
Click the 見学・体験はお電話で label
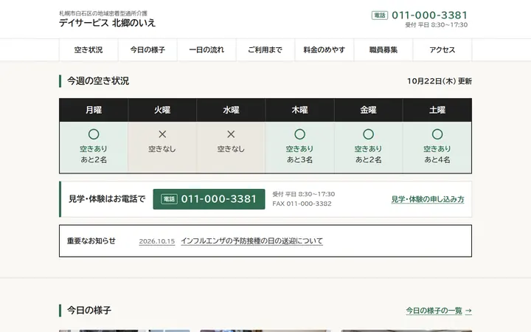tap(107, 199)
